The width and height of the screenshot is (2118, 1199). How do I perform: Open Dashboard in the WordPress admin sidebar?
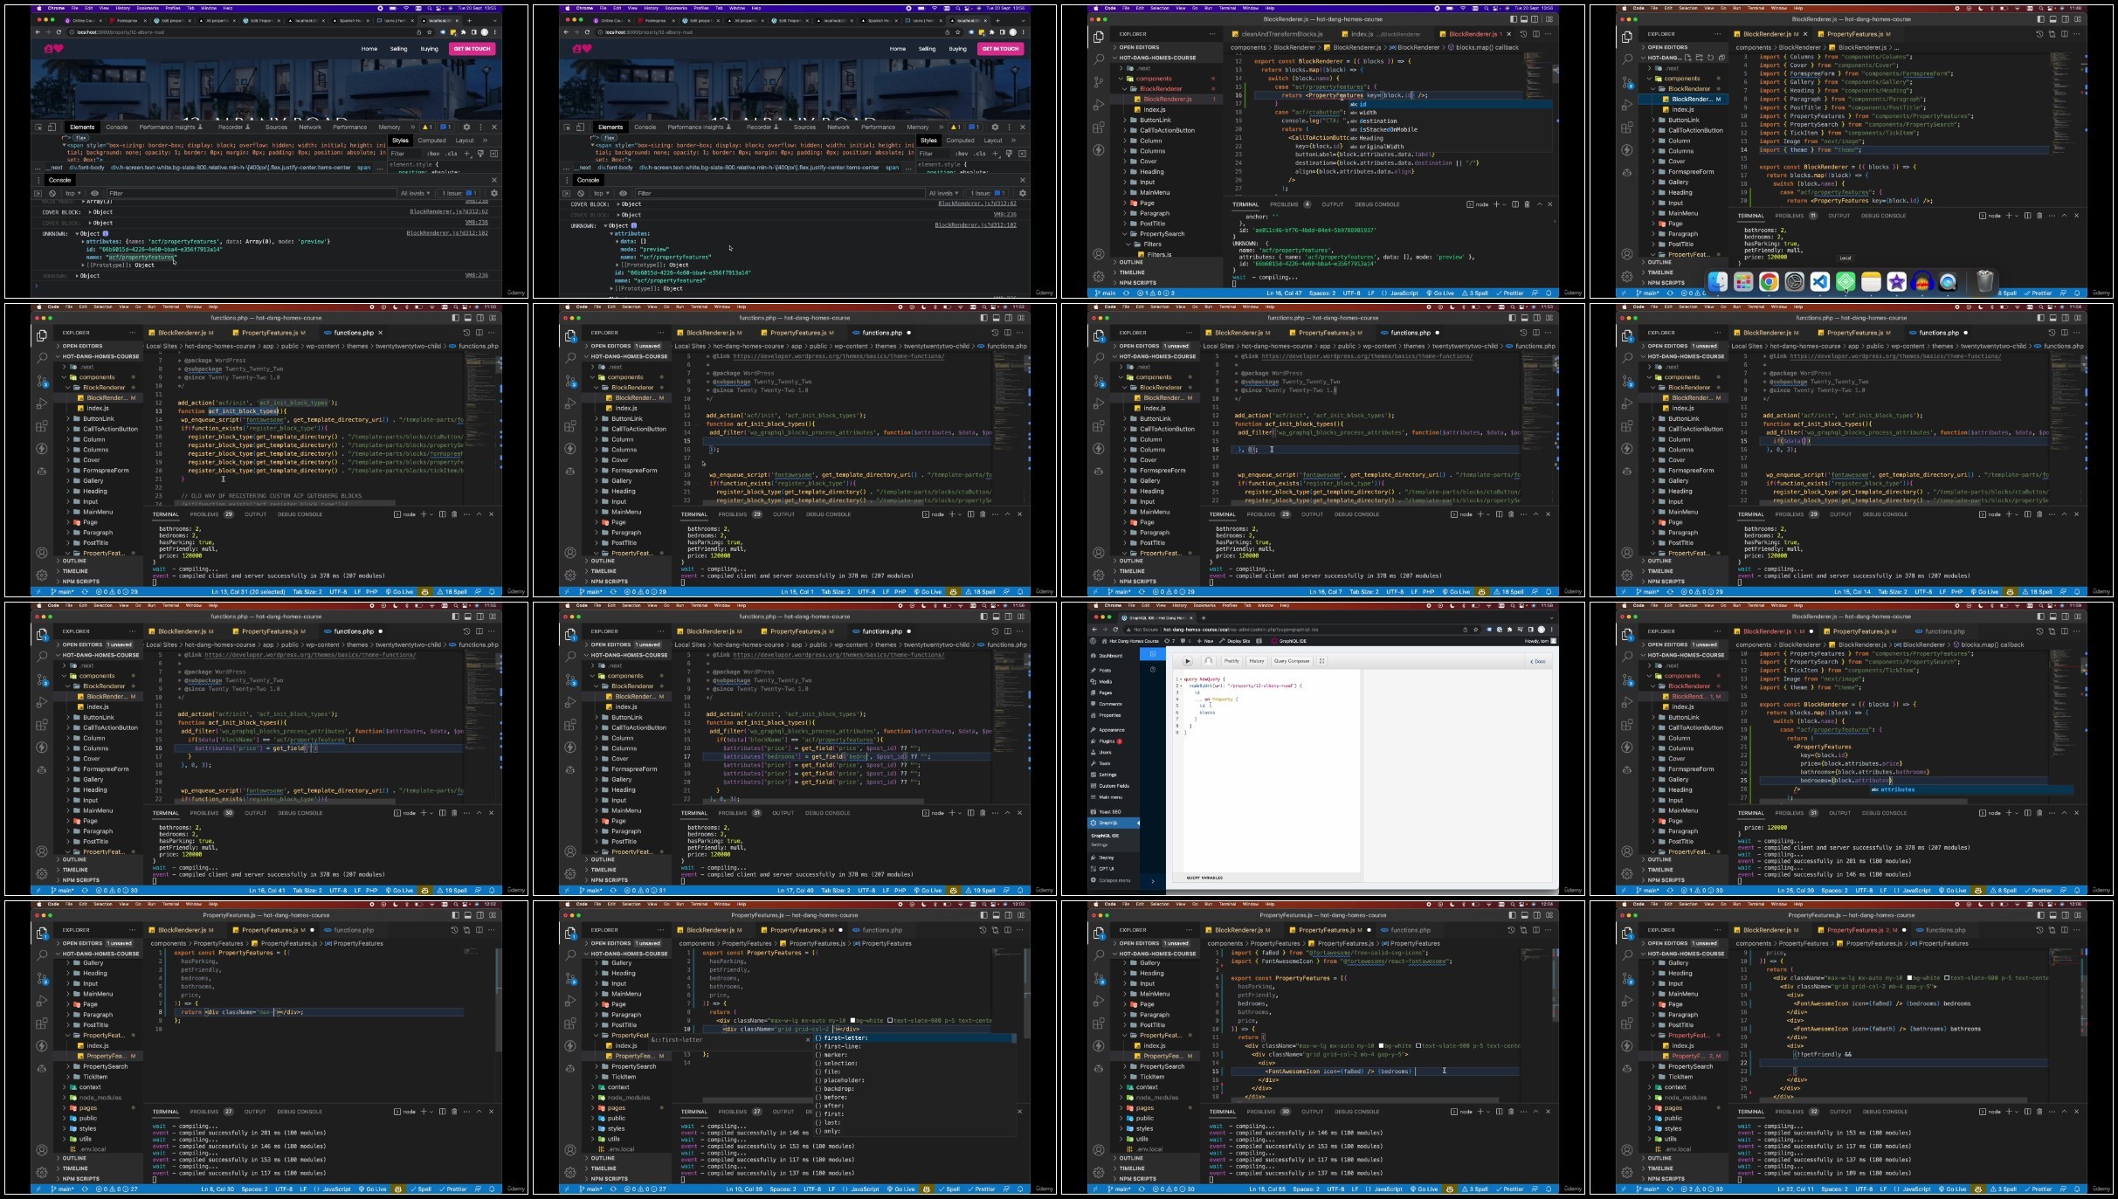(x=1110, y=656)
